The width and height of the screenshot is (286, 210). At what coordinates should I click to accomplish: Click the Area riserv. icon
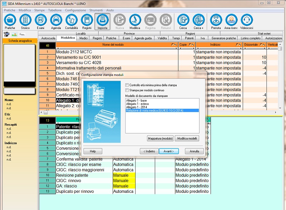pyautogui.click(x=231, y=21)
